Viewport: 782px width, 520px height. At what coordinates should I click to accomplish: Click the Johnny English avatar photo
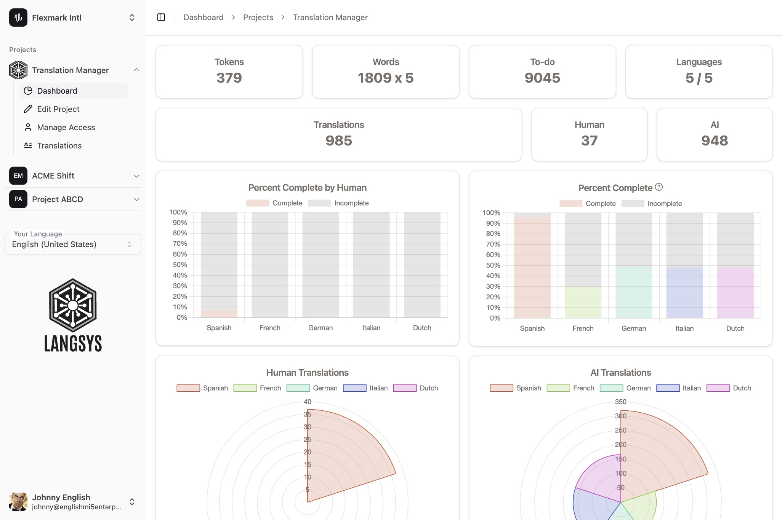coord(18,502)
